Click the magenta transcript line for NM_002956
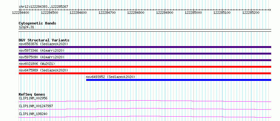Image resolution: width=280 pixels, height=121 pixels. [145, 101]
